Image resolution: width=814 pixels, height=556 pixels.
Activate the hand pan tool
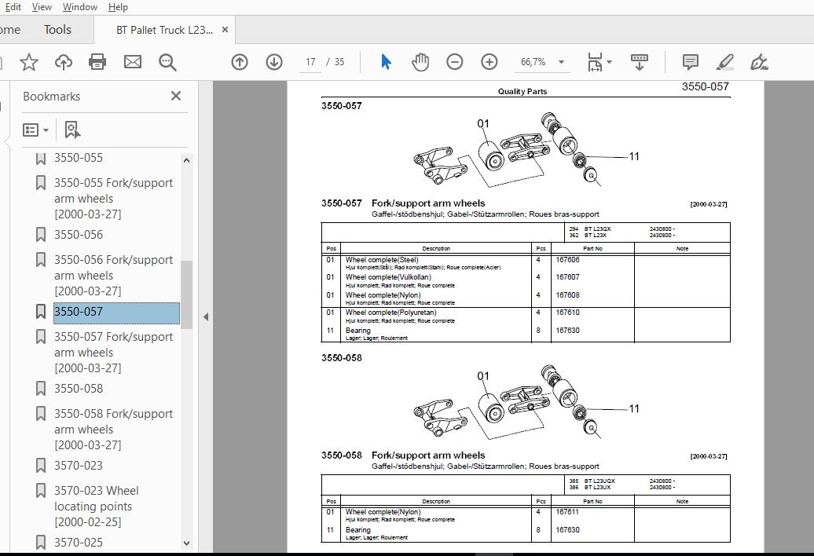point(420,62)
